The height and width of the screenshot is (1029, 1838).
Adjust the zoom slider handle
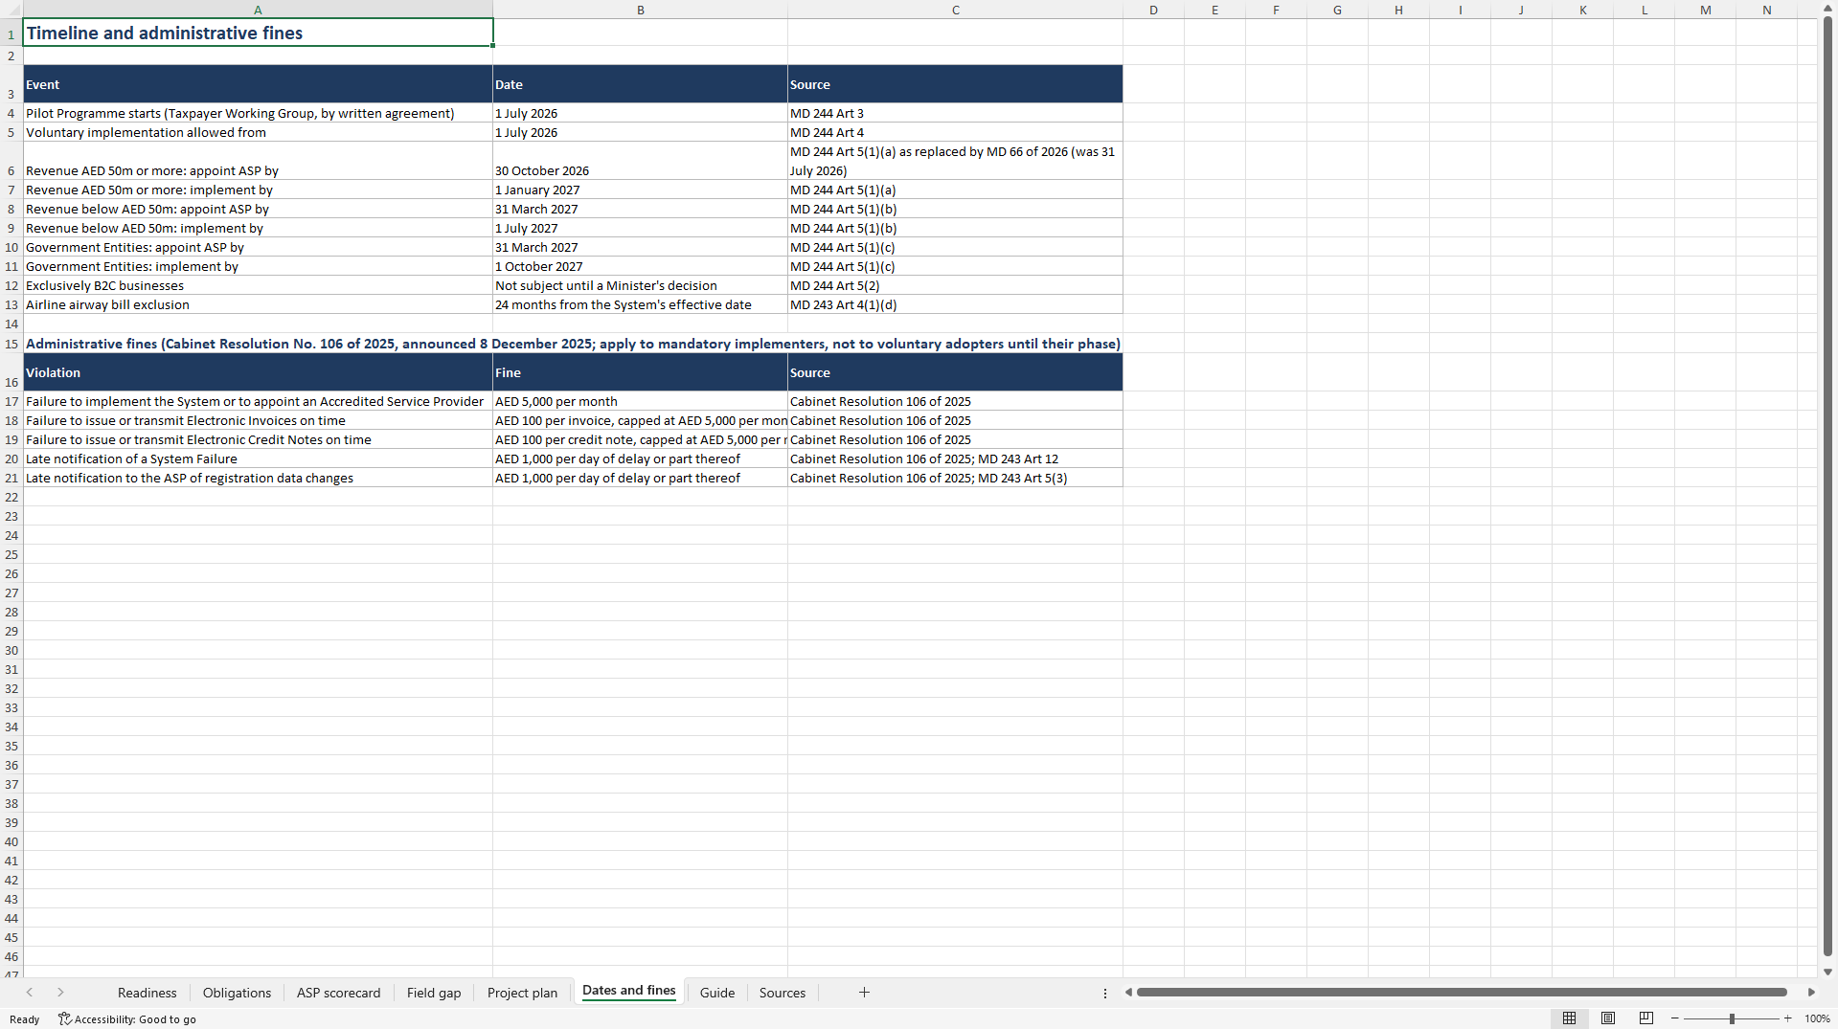1732,1018
